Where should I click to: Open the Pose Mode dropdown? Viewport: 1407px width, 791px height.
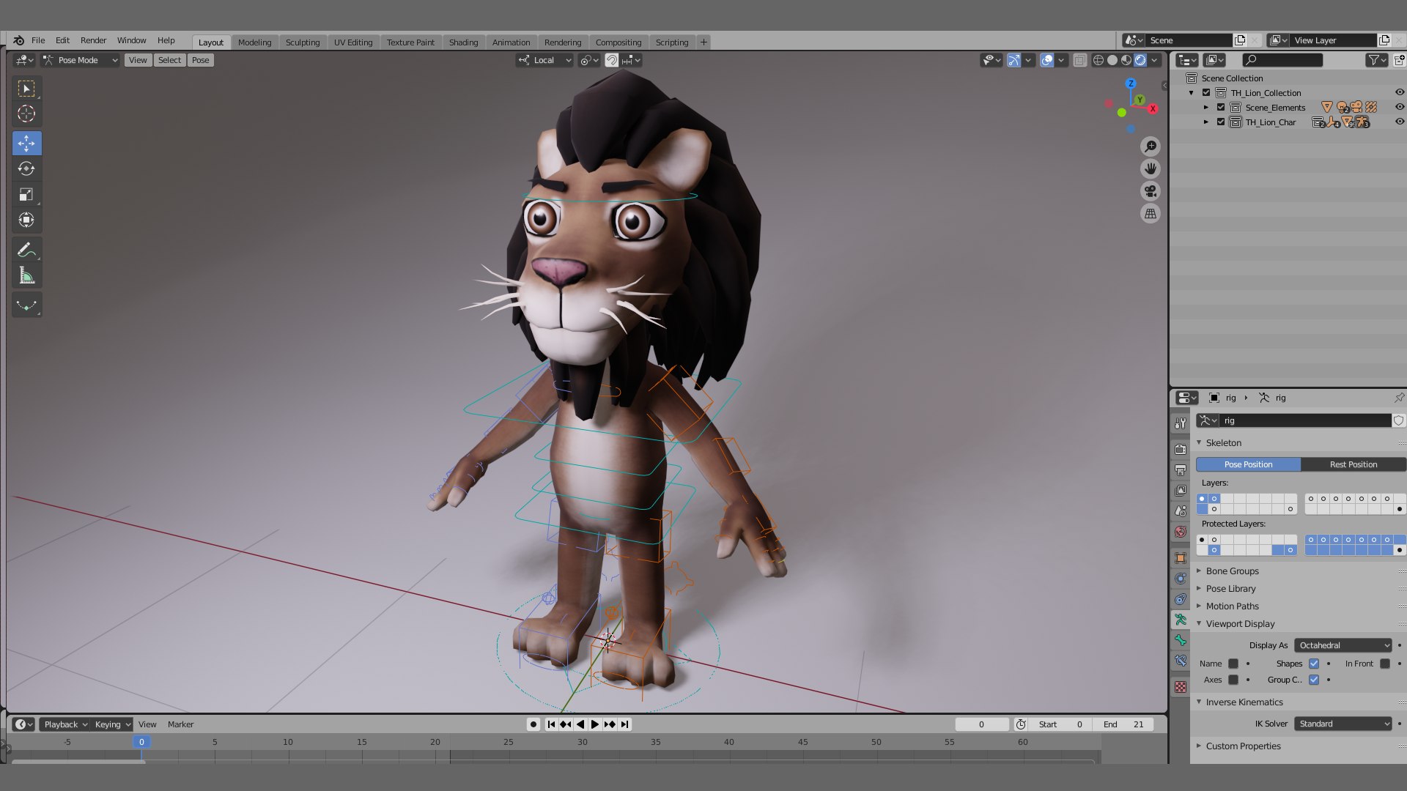(80, 60)
